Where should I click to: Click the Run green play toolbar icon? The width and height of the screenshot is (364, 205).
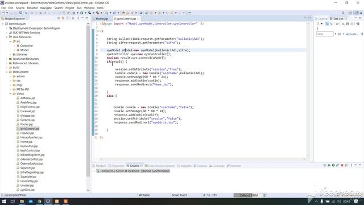click(82, 13)
